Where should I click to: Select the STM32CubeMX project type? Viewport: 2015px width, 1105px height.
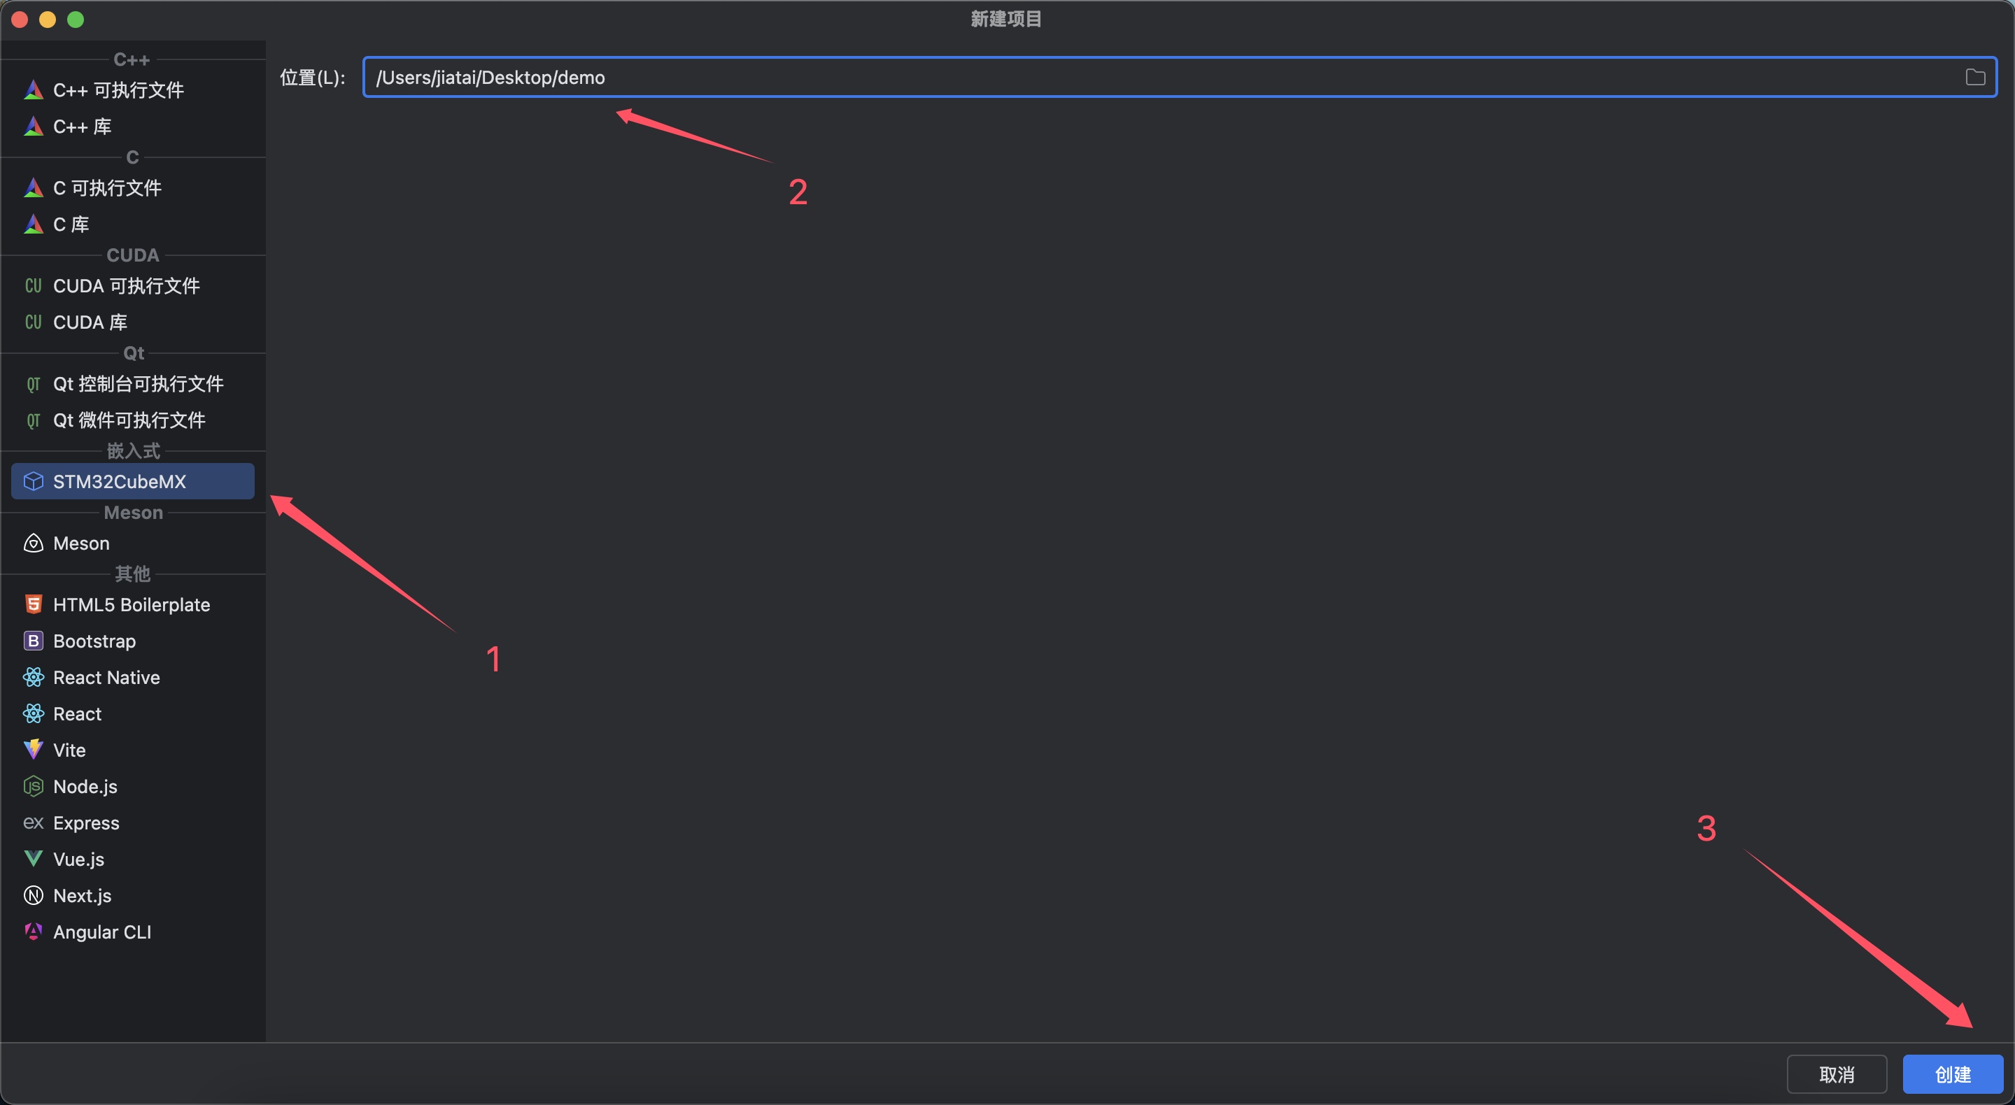point(119,481)
